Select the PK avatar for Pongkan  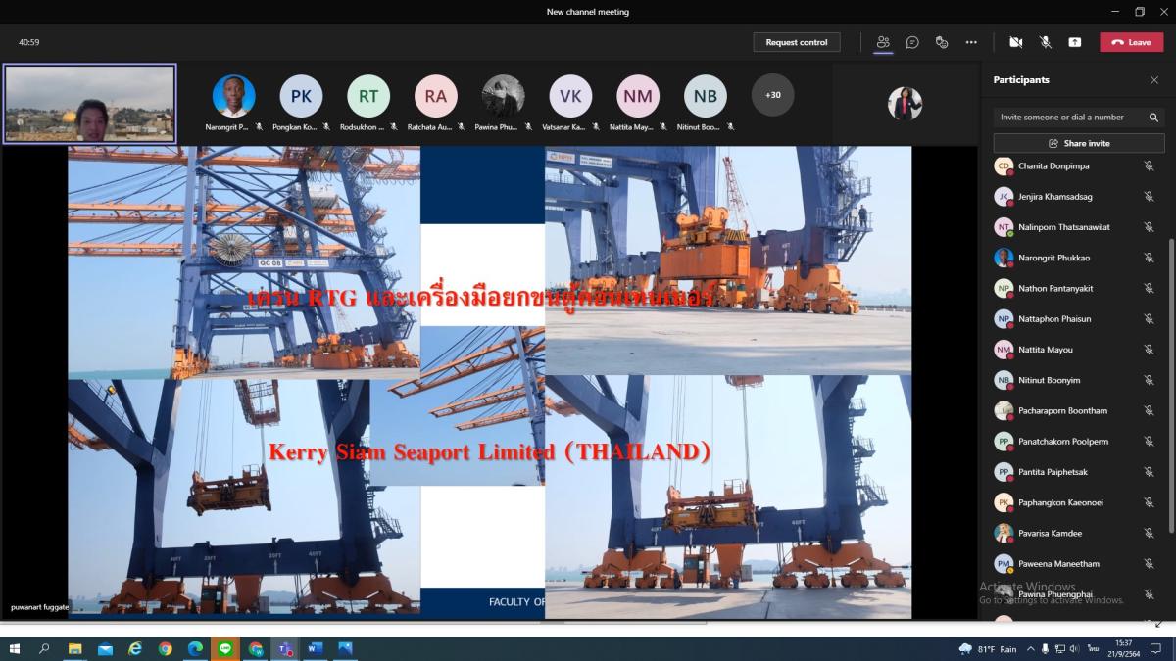coord(301,96)
